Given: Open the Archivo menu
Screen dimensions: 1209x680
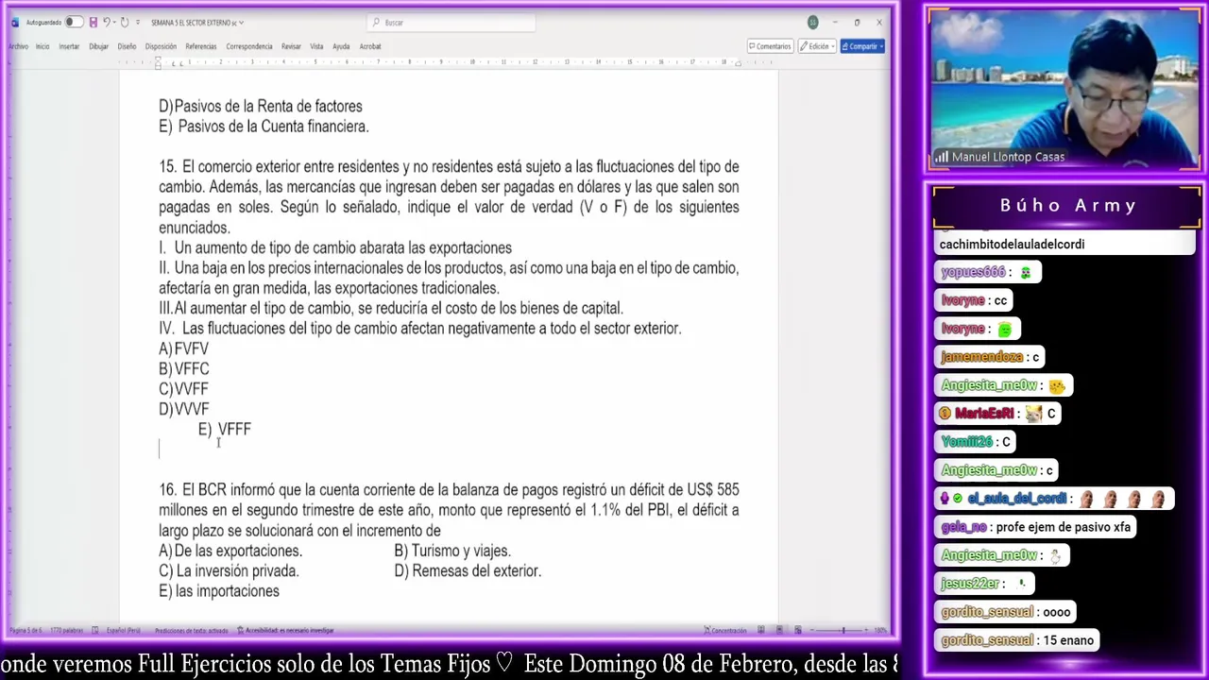Looking at the screenshot, I should pyautogui.click(x=18, y=46).
